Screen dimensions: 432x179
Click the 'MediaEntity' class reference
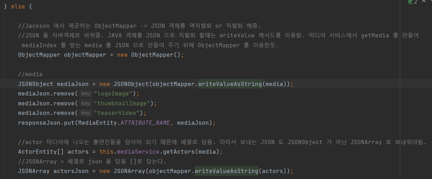[98, 123]
